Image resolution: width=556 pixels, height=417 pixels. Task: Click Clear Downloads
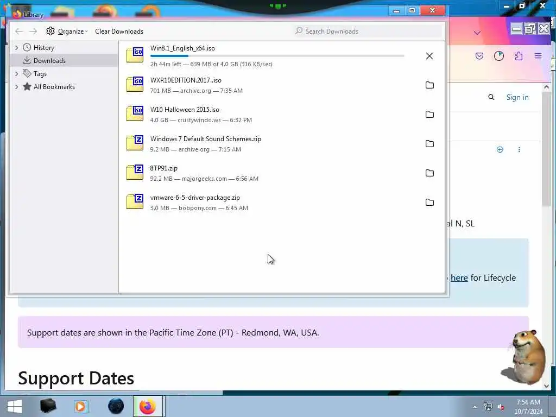click(119, 31)
